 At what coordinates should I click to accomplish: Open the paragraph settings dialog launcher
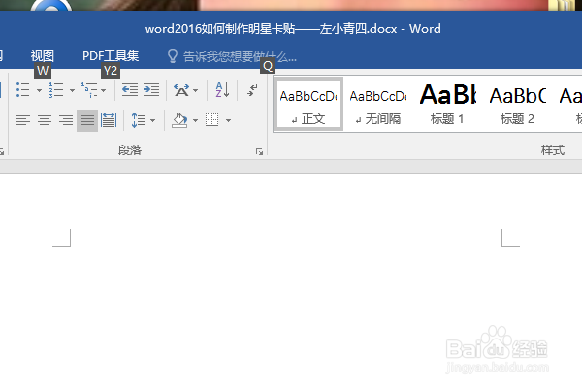pyautogui.click(x=259, y=151)
